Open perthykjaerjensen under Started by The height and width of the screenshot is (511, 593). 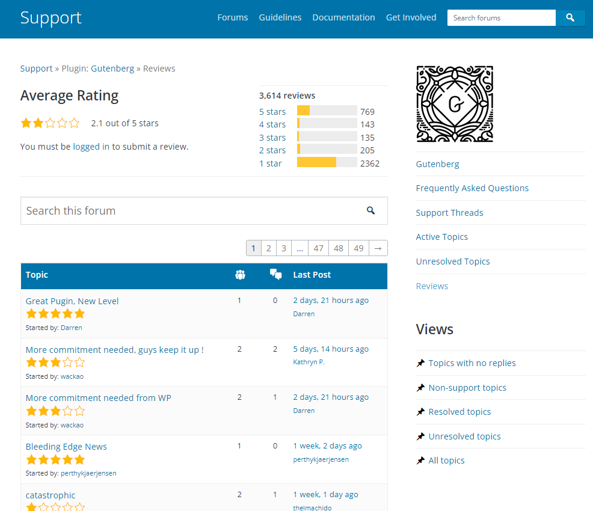pos(88,473)
